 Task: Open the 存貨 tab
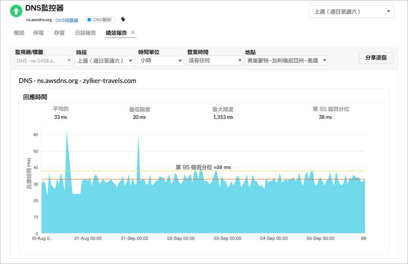(x=59, y=33)
